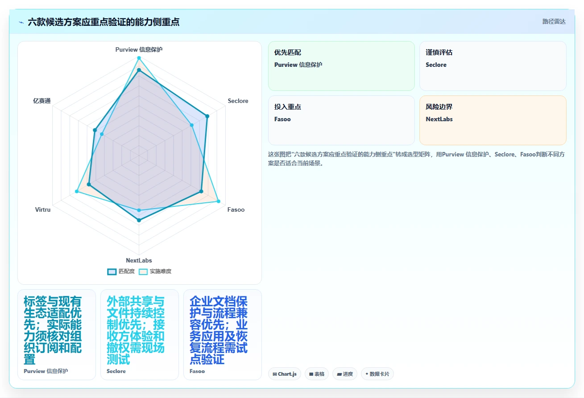The height and width of the screenshot is (398, 584).
Task: Click the 匹配度 data point on NextLabs axis
Action: click(139, 220)
